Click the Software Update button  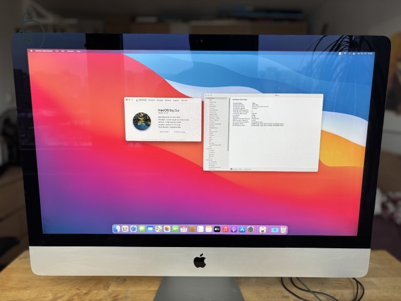click(180, 132)
